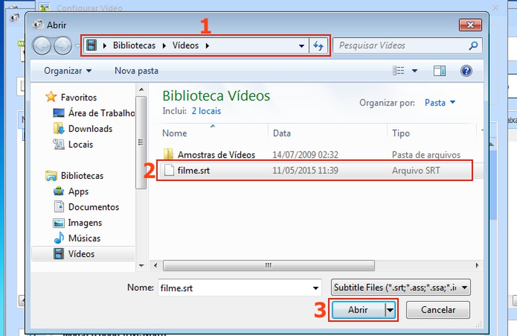Click the video library icon in address bar

tap(91, 45)
